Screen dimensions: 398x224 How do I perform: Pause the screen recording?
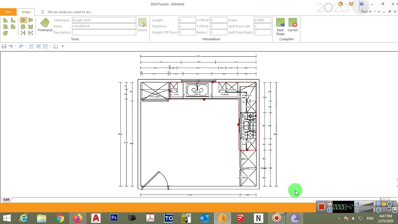tap(330, 210)
